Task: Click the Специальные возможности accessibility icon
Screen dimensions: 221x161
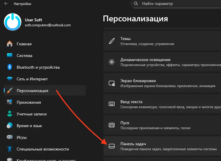Action: [10, 149]
